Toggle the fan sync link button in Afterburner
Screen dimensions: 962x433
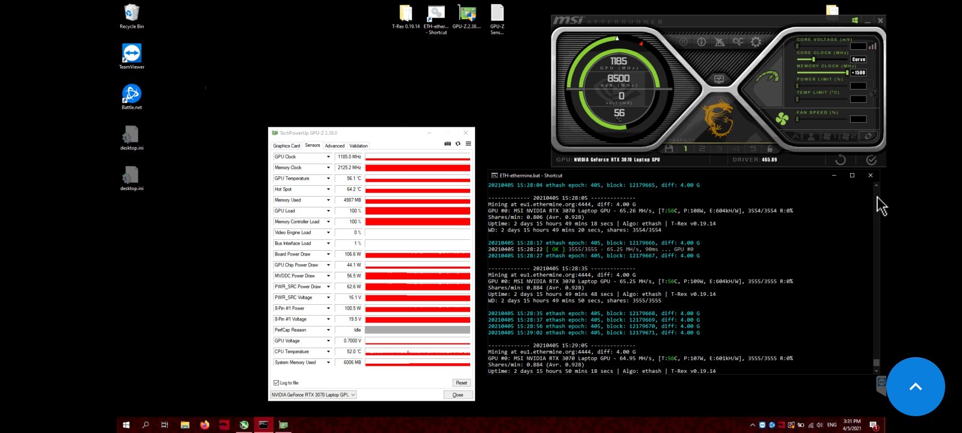[x=868, y=137]
